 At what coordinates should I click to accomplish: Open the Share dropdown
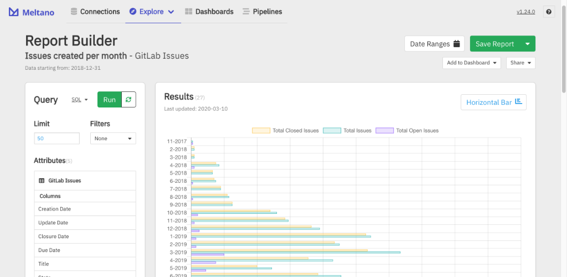point(520,63)
